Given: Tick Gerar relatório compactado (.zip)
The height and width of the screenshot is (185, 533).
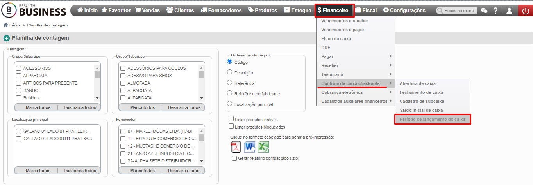Looking at the screenshot, I should pyautogui.click(x=234, y=158).
